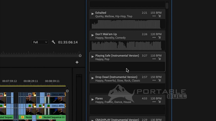Click the Quirky, Mellow, Hip-Hop, Trap tags
Viewport: 216px width, 121px height.
(x=114, y=16)
